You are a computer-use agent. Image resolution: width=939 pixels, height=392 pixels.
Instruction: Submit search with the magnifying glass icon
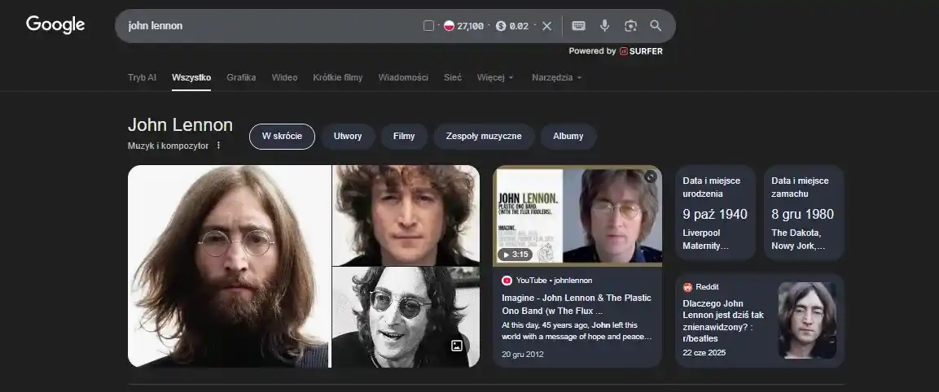[656, 26]
